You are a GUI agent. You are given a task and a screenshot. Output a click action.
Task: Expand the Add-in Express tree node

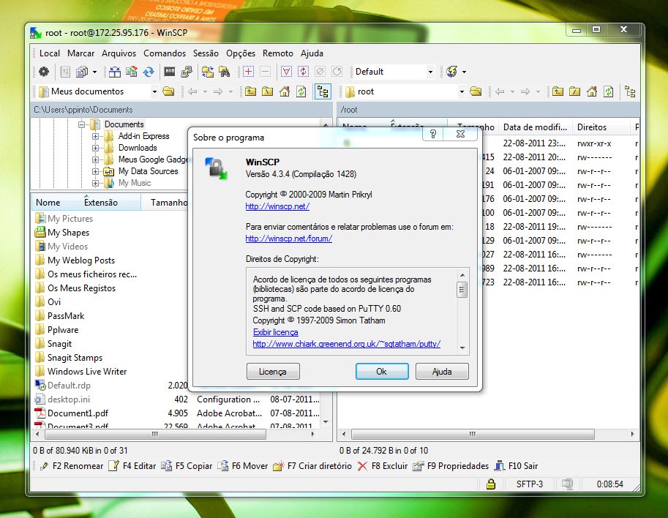tap(96, 136)
